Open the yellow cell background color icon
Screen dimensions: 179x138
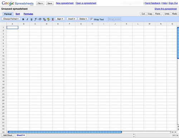[x=48, y=19]
